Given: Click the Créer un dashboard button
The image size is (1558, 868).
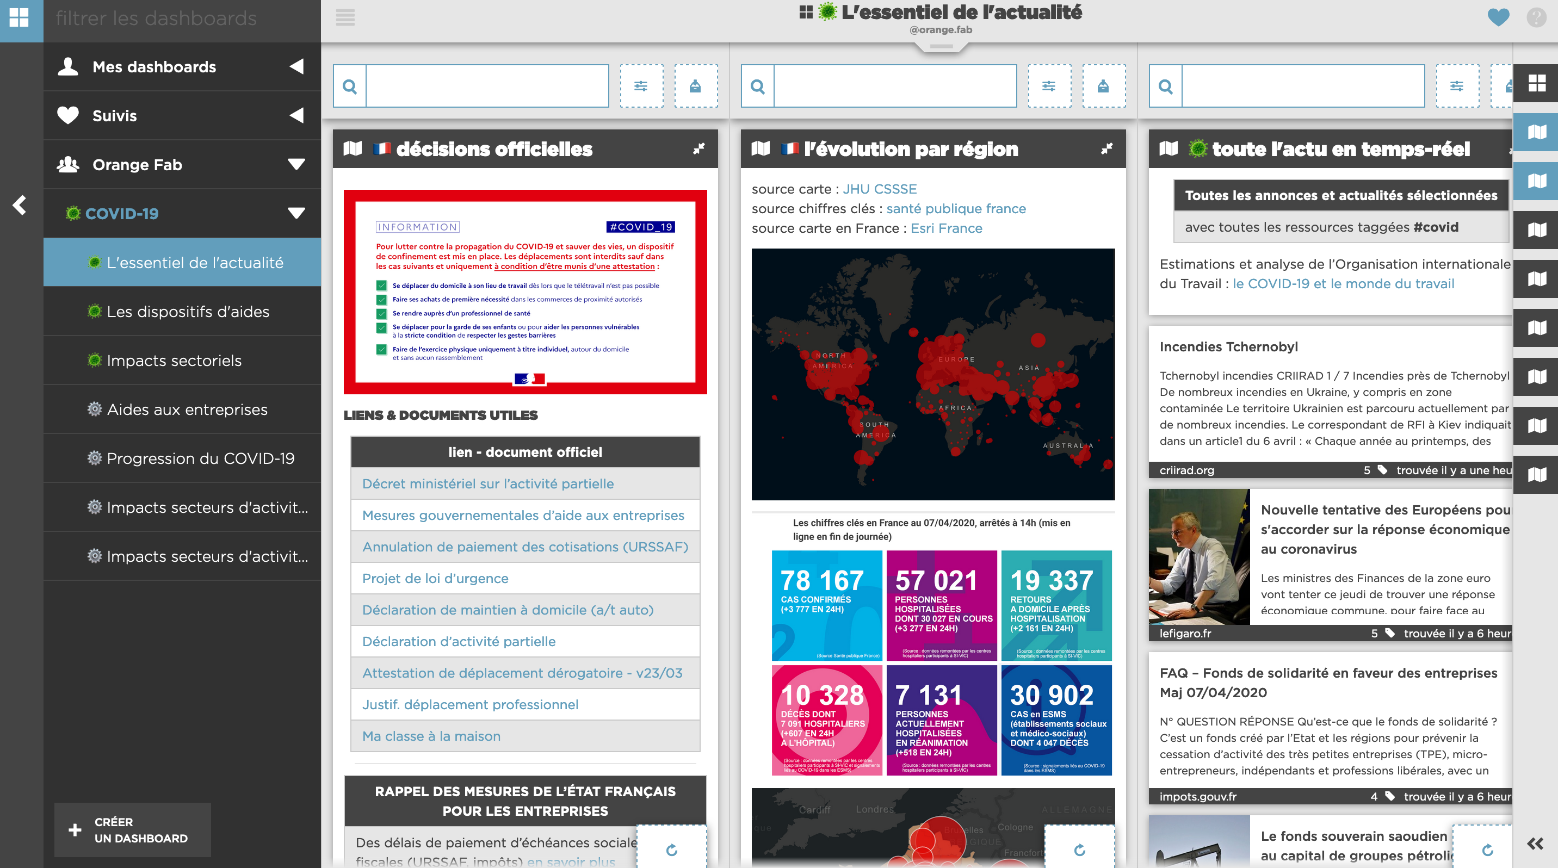Looking at the screenshot, I should tap(132, 830).
